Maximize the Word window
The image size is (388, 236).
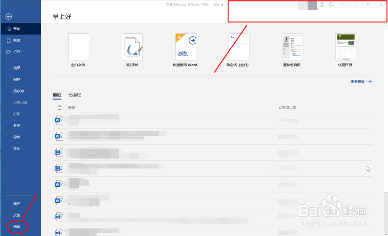tap(369, 5)
